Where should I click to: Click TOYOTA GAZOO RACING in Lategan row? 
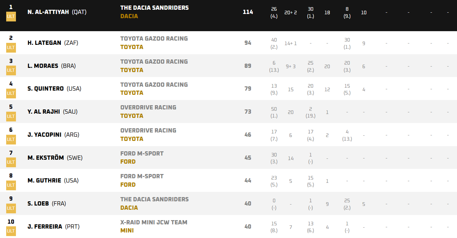(154, 39)
